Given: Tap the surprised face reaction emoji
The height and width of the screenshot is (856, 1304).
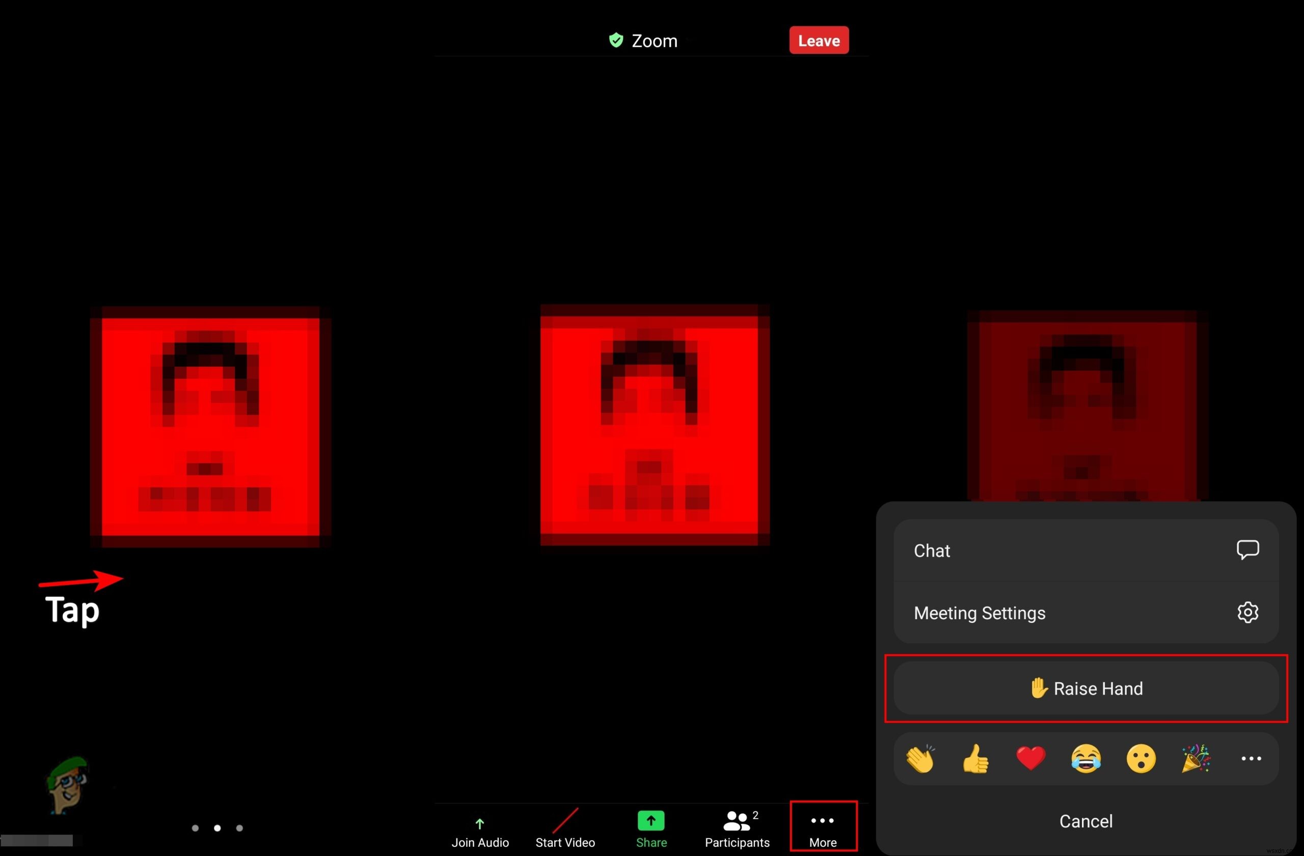Looking at the screenshot, I should coord(1142,758).
